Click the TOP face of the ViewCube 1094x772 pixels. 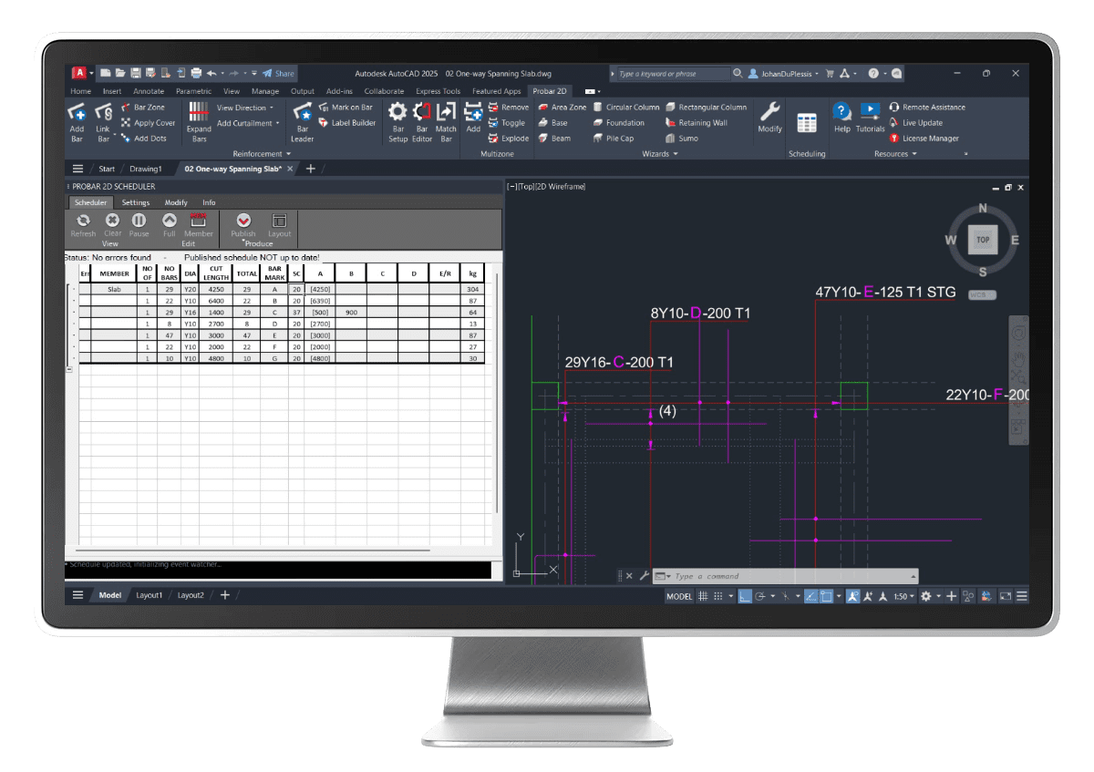983,241
